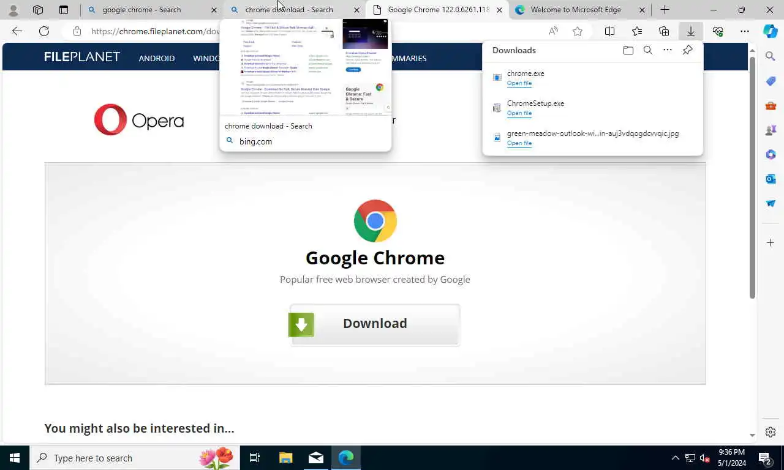Open ANDROID menu on FilePlanet
Screen dimensions: 784x470
pyautogui.click(x=157, y=58)
